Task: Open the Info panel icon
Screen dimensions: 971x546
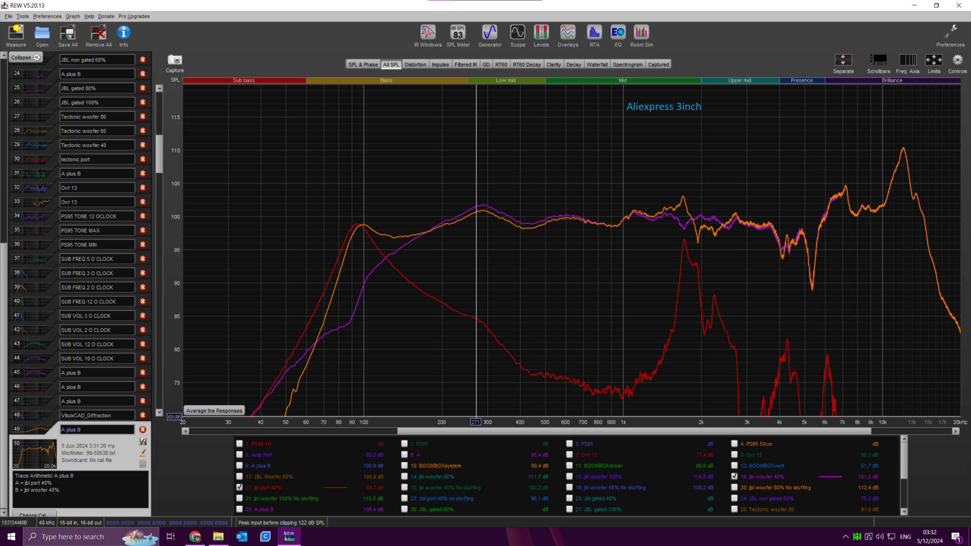Action: [x=124, y=36]
